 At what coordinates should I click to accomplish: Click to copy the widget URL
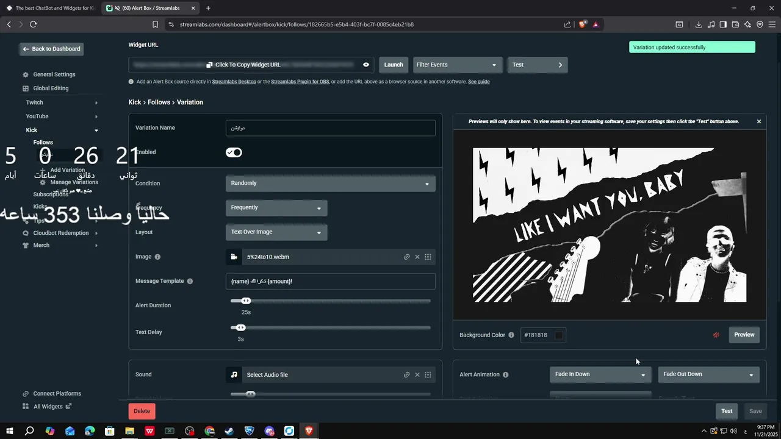(x=243, y=65)
